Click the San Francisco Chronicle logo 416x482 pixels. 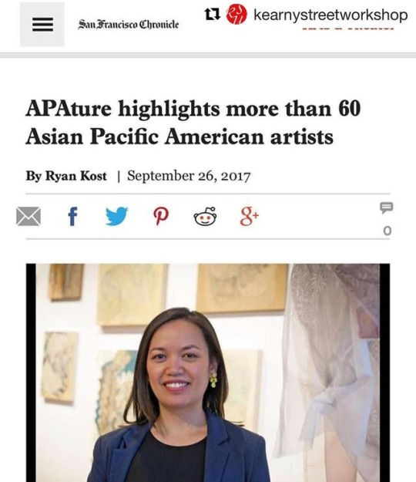(x=129, y=24)
